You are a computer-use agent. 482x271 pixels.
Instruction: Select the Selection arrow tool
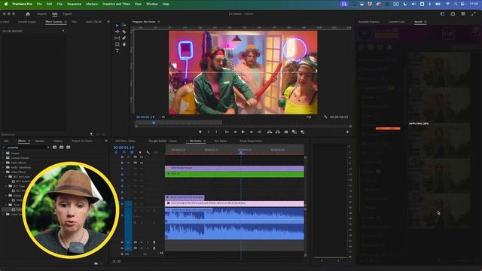[117, 26]
